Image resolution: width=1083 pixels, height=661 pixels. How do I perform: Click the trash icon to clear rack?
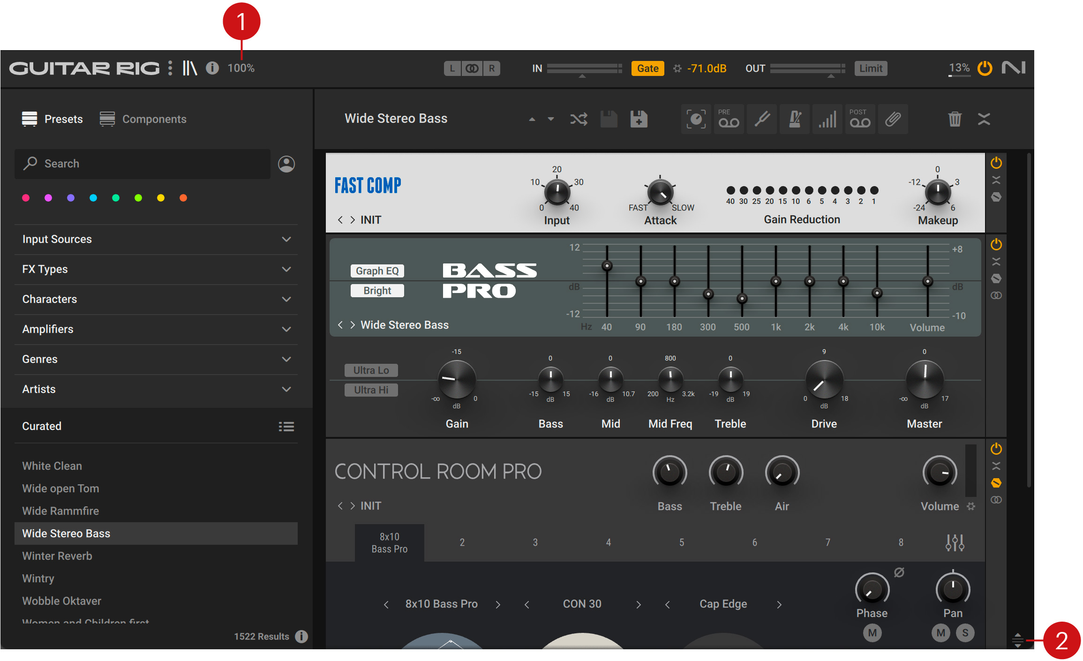pos(955,119)
